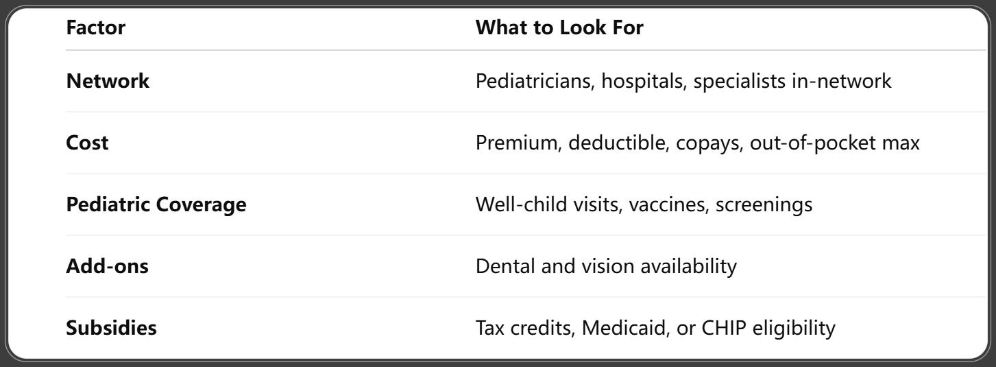Screen dimensions: 996x367
Task: Click the word 'Pediatricians' in Network row
Action: click(x=535, y=81)
